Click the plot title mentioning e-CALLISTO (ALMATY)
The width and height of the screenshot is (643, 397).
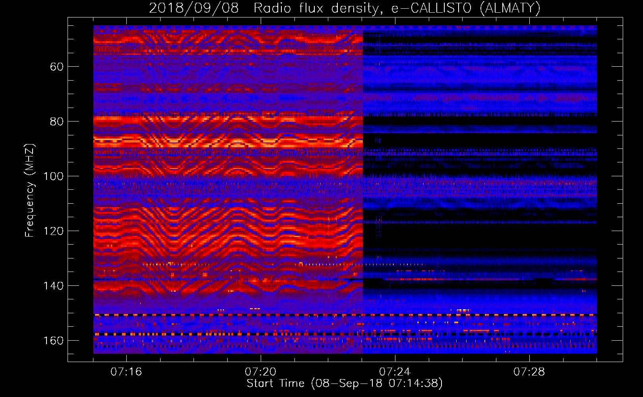[x=345, y=8]
